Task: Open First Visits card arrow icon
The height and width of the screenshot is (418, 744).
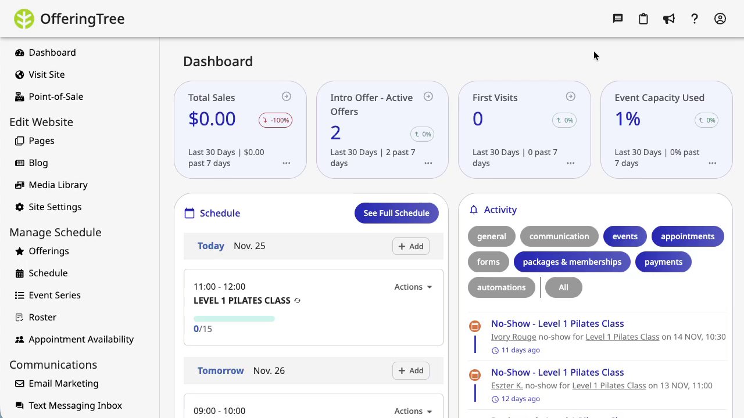Action: coord(570,96)
